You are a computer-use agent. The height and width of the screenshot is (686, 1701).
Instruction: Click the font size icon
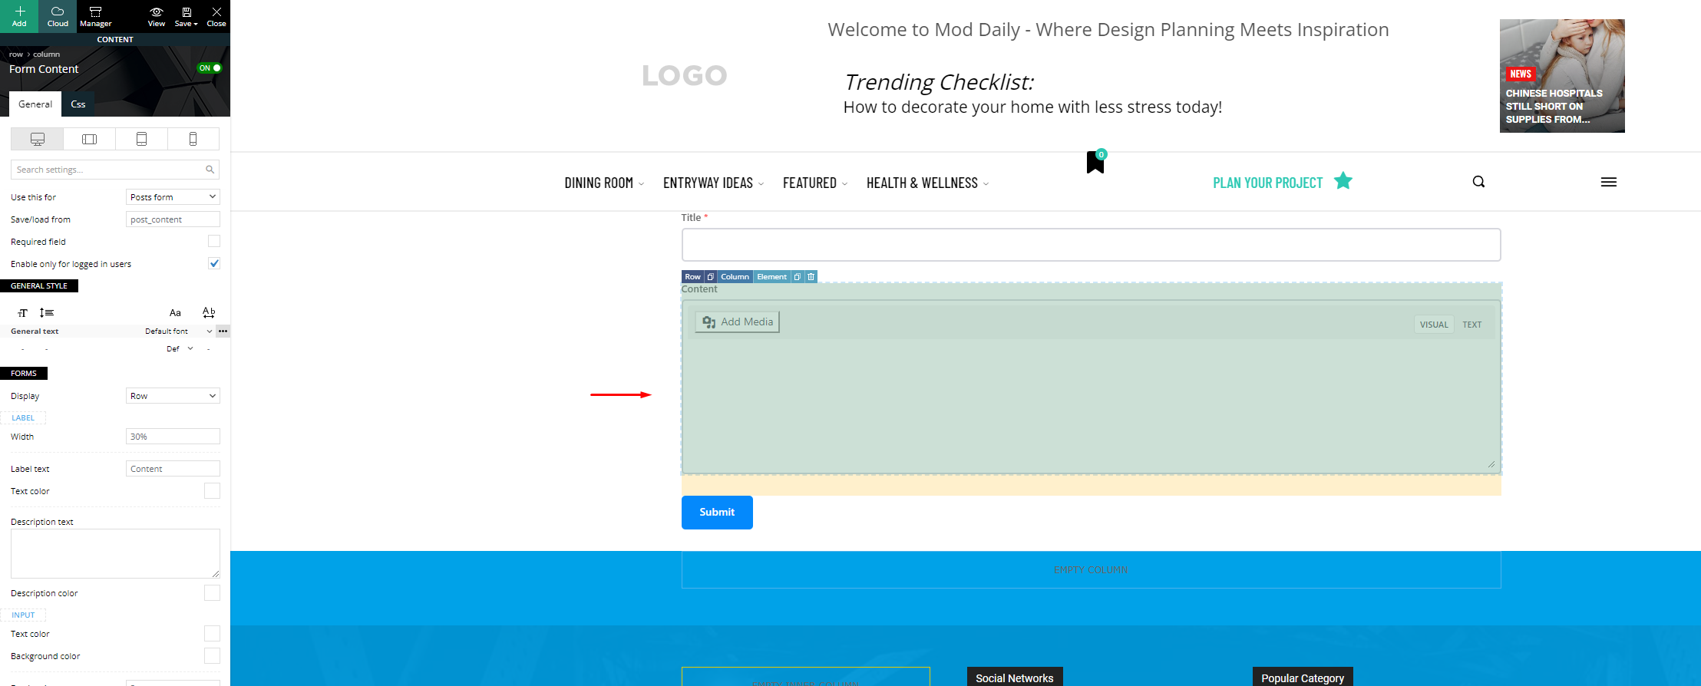tap(23, 313)
